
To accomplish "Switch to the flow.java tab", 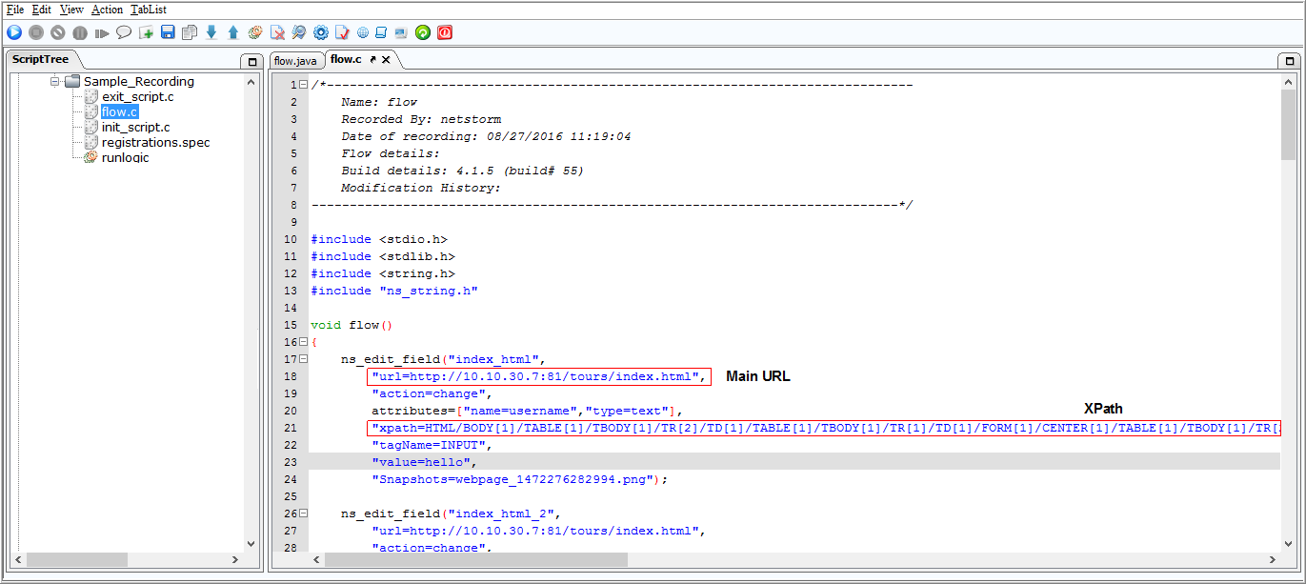I will tap(295, 60).
